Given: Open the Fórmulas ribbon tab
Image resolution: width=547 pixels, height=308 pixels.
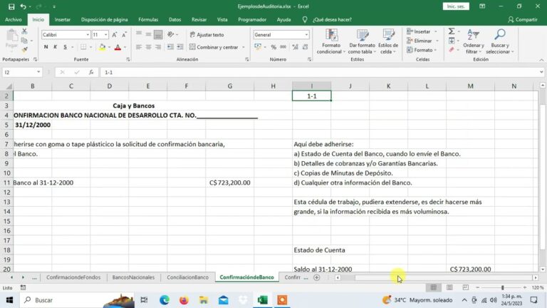Looking at the screenshot, I should click(x=148, y=19).
